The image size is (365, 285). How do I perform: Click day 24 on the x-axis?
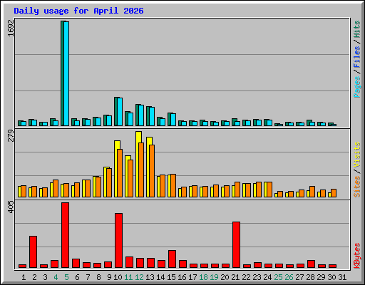pos(267,277)
